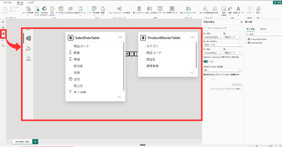Click 変更の適用 button
The width and height of the screenshot is (282, 147).
coord(237,85)
